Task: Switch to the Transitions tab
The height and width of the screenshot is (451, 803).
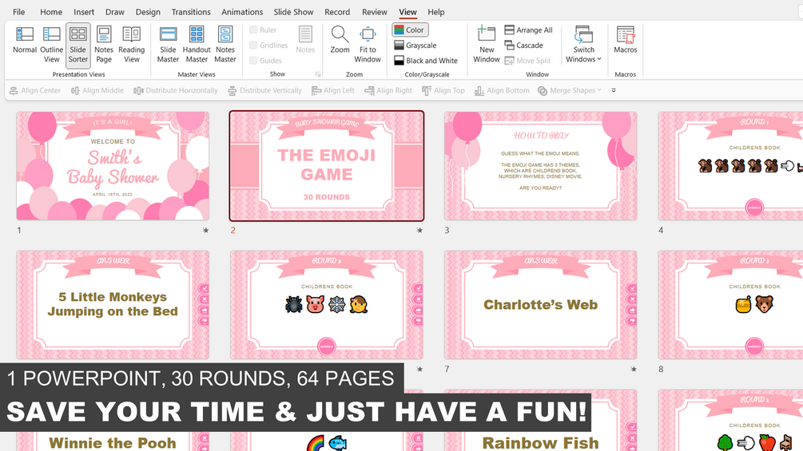Action: coord(191,12)
